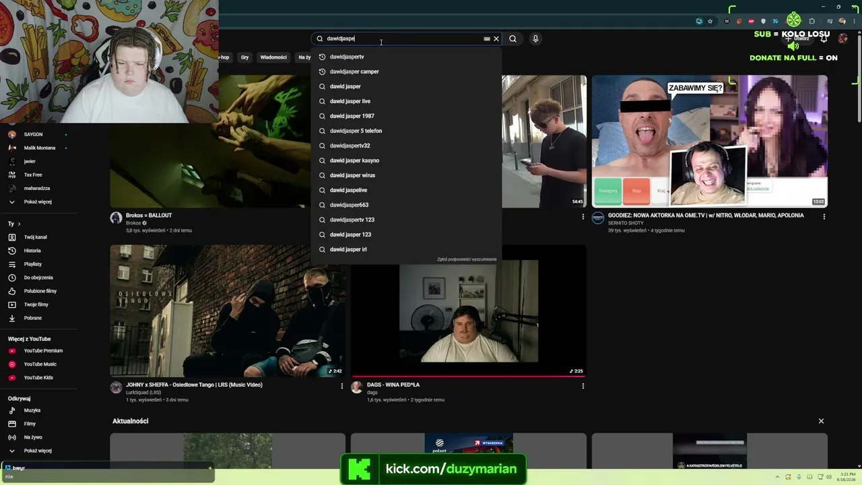Dismiss the Aktualności section

pos(821,421)
